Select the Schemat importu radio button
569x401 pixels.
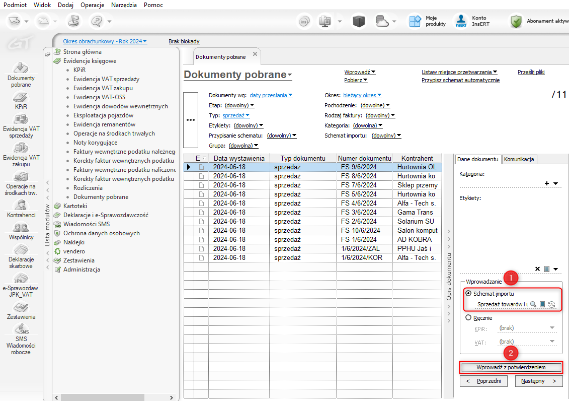[468, 293]
